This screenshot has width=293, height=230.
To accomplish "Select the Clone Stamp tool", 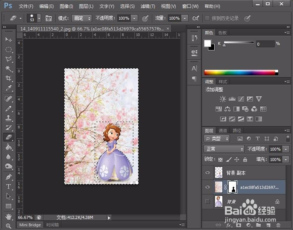I will coord(9,118).
